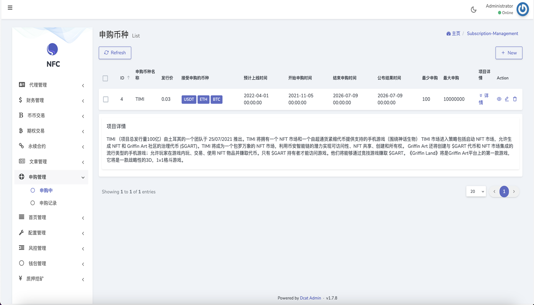This screenshot has width=534, height=305.
Task: Click the 10000000 max subscription cell
Action: point(454,99)
